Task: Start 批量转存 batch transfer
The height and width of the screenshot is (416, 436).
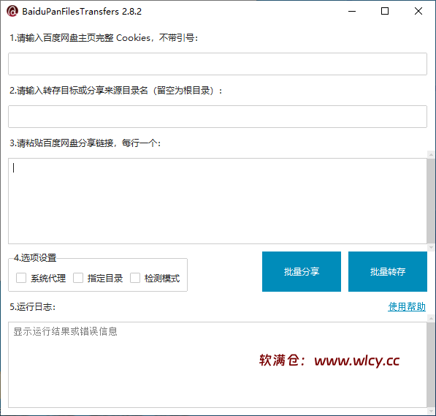Action: point(388,271)
